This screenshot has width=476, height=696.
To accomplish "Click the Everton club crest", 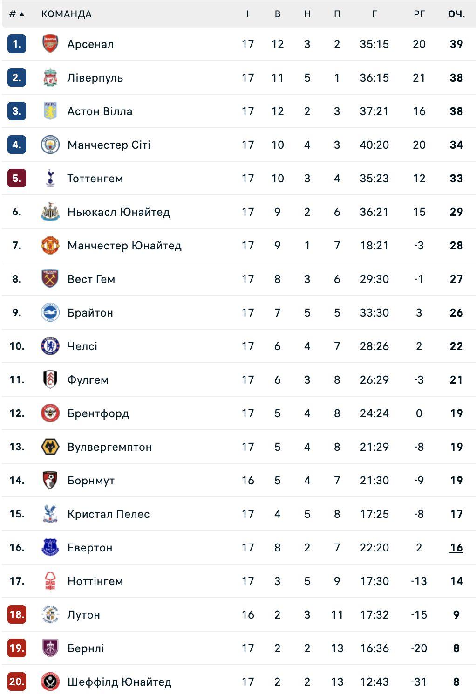I will pyautogui.click(x=50, y=548).
